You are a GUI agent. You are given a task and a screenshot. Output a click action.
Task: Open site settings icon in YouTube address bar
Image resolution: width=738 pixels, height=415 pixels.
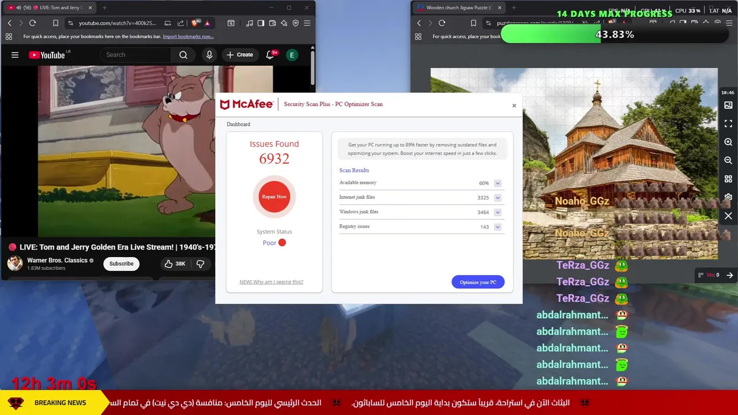tap(70, 23)
